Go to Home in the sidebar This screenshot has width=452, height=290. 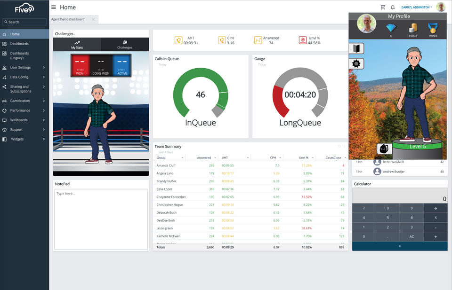[x=24, y=34]
